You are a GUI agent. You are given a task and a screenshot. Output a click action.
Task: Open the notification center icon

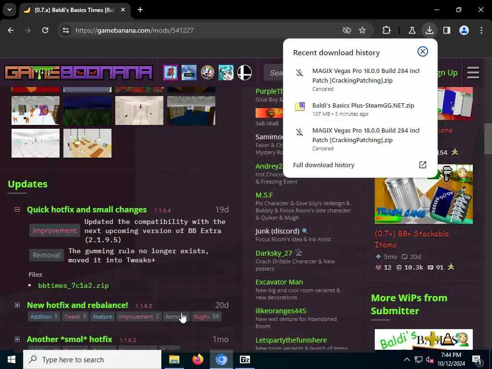pos(477,360)
